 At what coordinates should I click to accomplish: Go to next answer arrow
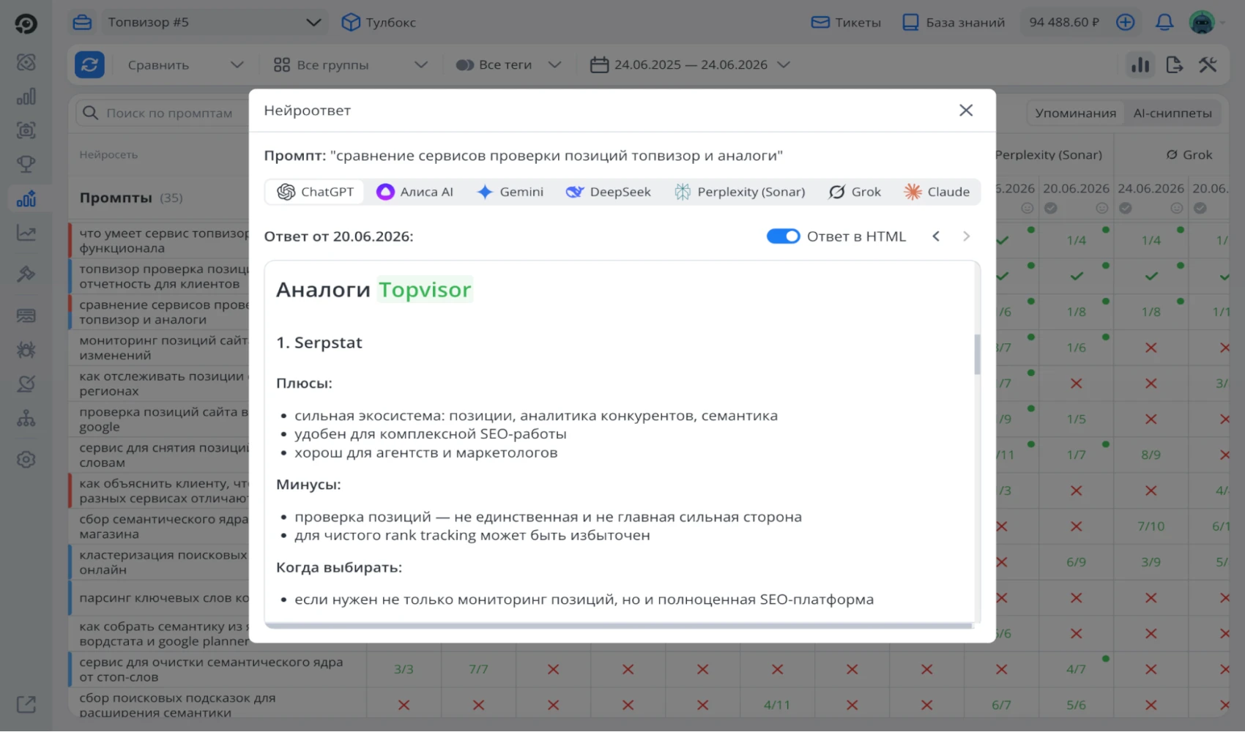coord(966,236)
